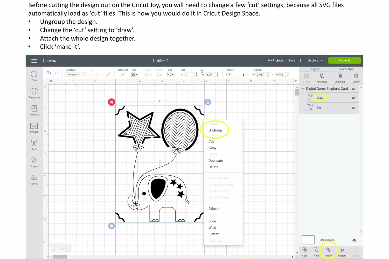Switch to the Layers tab
The image size is (389, 259).
pyautogui.click(x=315, y=69)
